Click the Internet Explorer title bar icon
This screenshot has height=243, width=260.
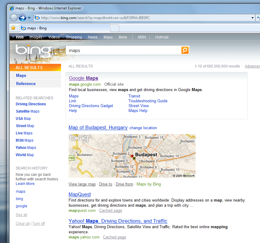[12, 8]
